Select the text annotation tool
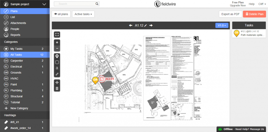 [57, 68]
